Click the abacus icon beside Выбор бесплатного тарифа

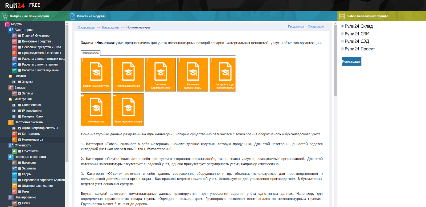coord(342,16)
